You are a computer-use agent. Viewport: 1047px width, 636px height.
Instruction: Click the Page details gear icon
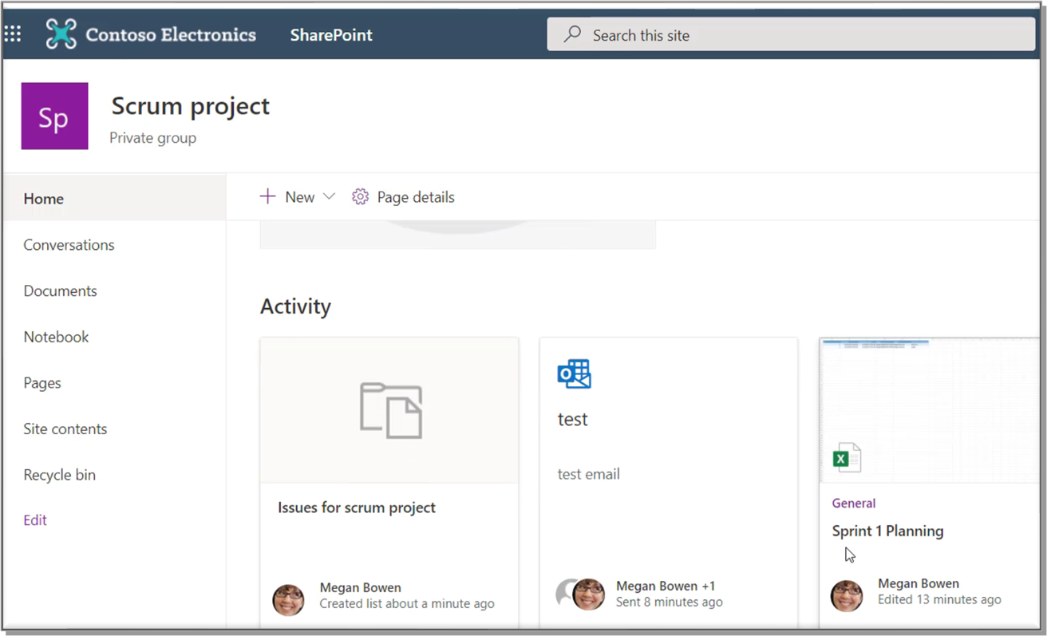[x=360, y=197]
